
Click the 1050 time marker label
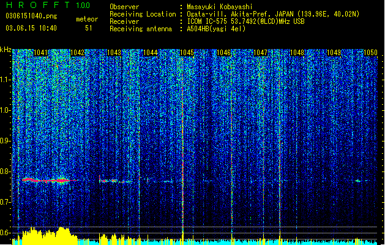point(370,53)
